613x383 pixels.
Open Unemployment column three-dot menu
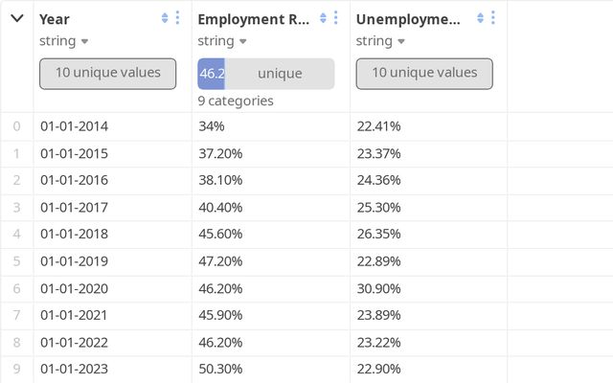(493, 18)
